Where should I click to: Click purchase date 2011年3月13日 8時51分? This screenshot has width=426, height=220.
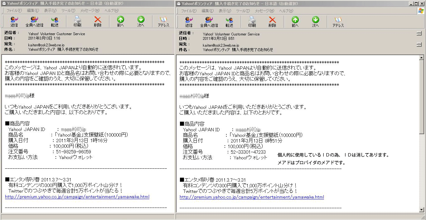pyautogui.click(x=257, y=141)
